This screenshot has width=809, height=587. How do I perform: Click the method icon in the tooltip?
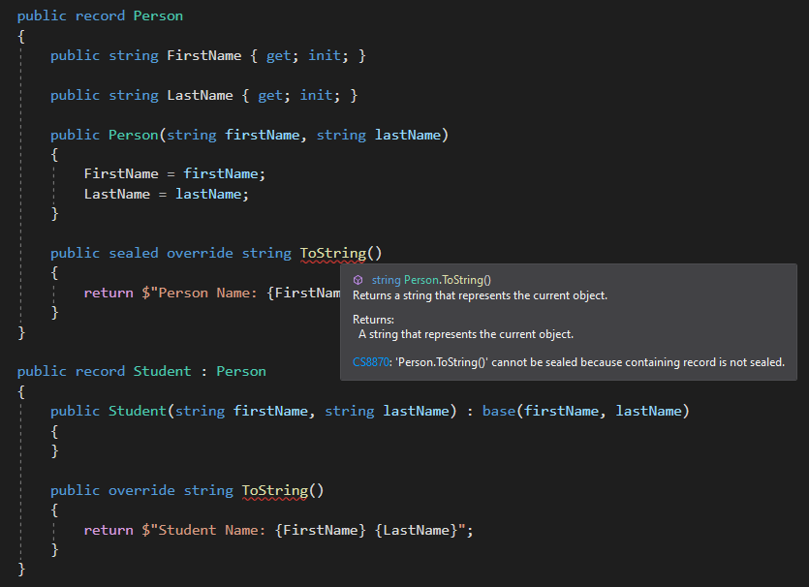[358, 280]
